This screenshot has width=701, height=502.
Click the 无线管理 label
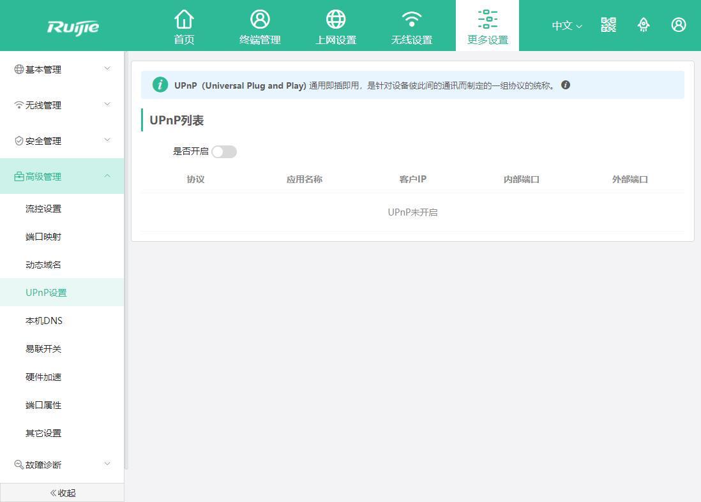coord(43,105)
